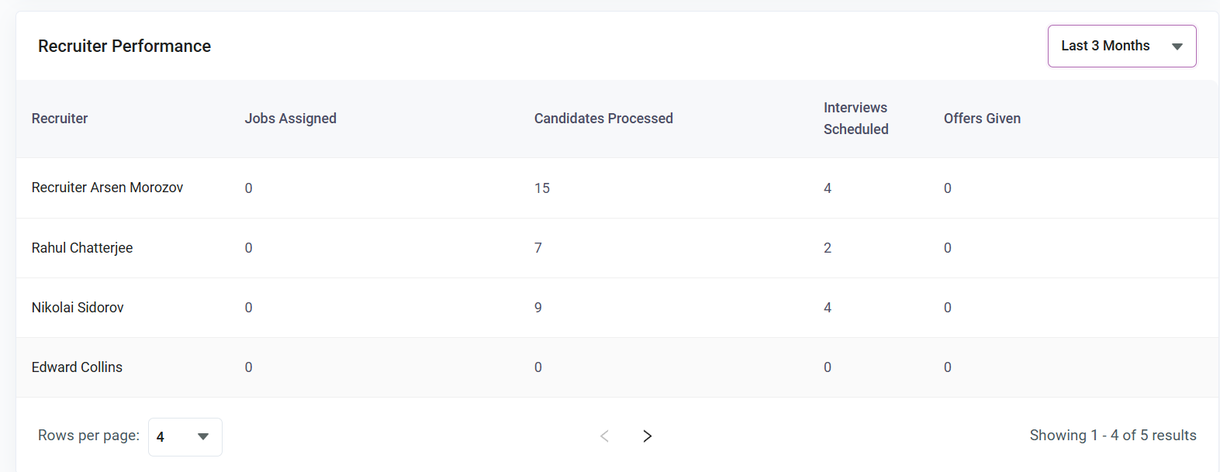Click the Candidates Processed column header
The image size is (1220, 472).
coord(603,119)
